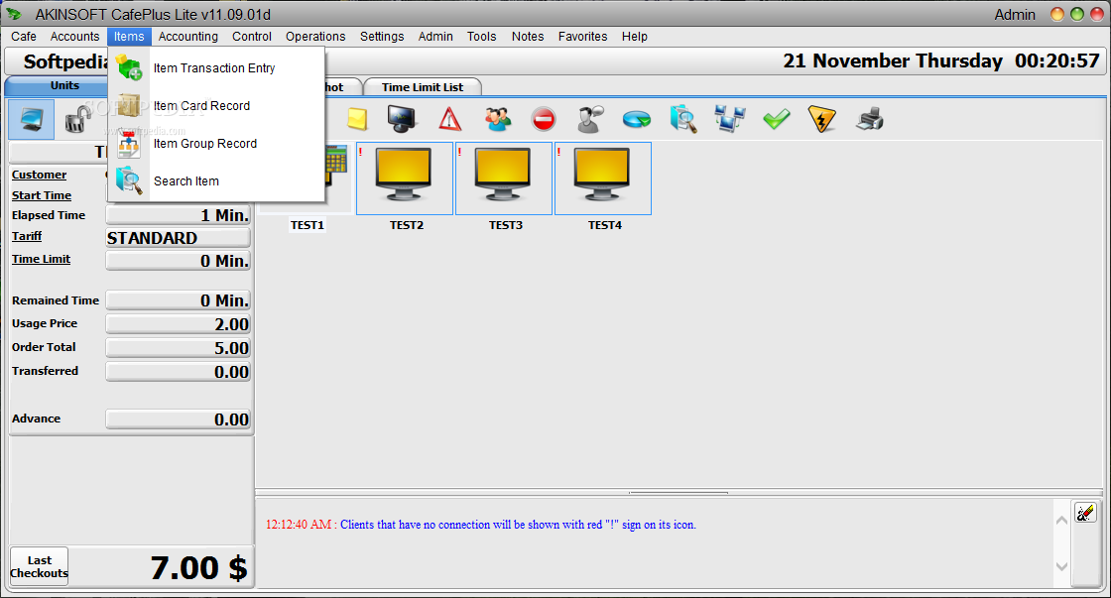1111x598 pixels.
Task: Click the Time Limit link label
Action: click(41, 259)
